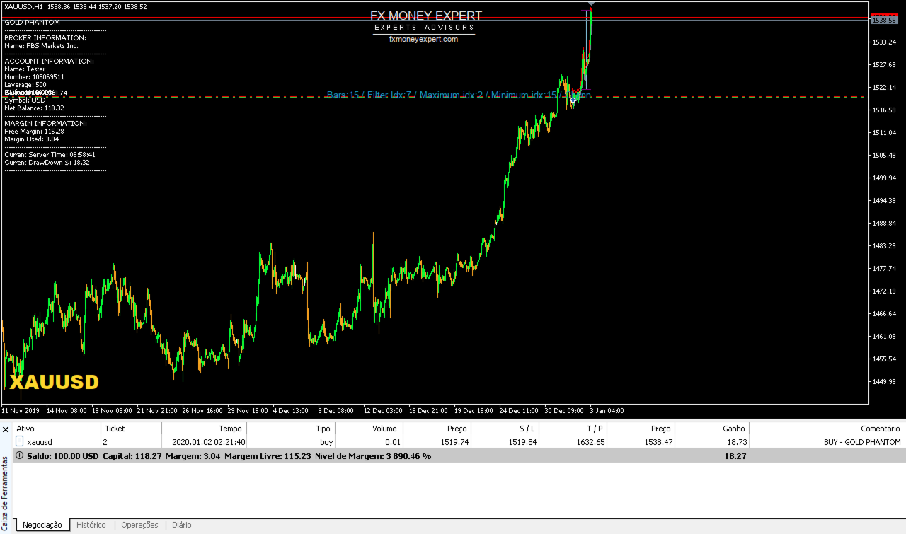This screenshot has height=534, width=906.
Task: Click the Current DrawDown $: 18.32 text
Action: click(47, 163)
